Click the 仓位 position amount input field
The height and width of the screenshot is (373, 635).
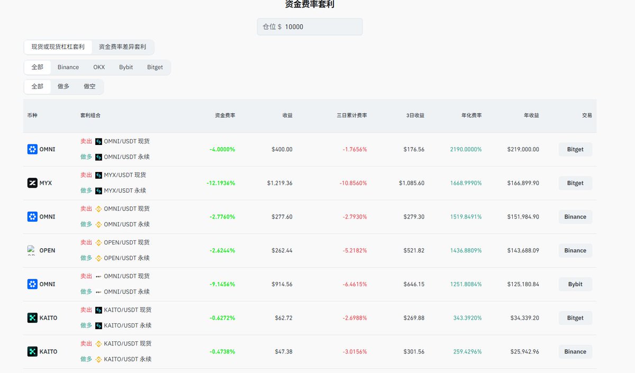tap(310, 26)
